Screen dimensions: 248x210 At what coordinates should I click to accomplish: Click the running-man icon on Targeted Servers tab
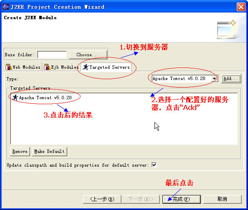pos(86,67)
